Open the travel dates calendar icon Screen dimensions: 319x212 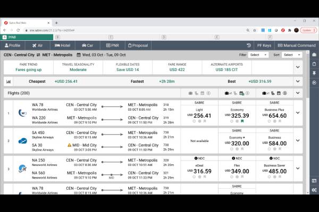[79, 55]
